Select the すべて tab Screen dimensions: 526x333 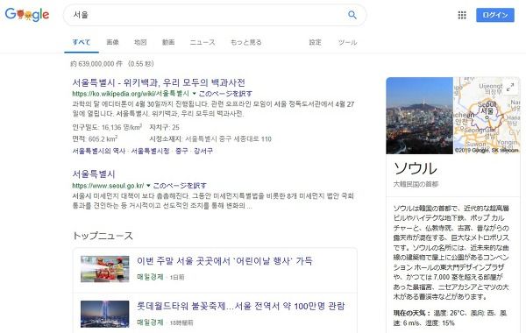point(82,42)
